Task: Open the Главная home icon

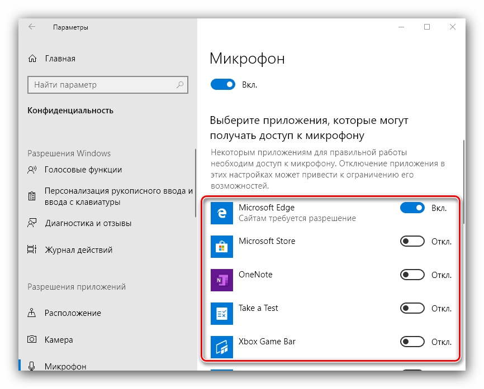Action: 32,59
